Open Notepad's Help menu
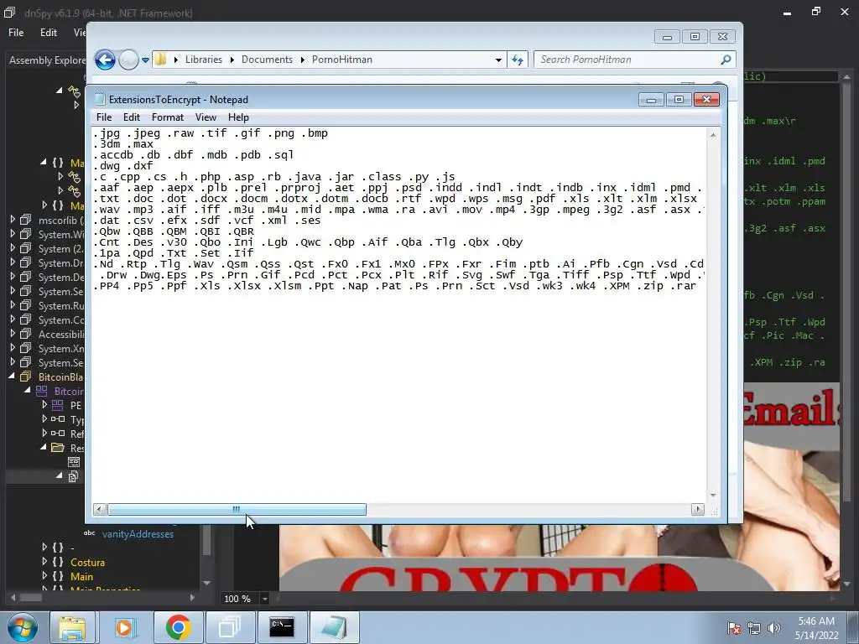The image size is (859, 644). [238, 117]
